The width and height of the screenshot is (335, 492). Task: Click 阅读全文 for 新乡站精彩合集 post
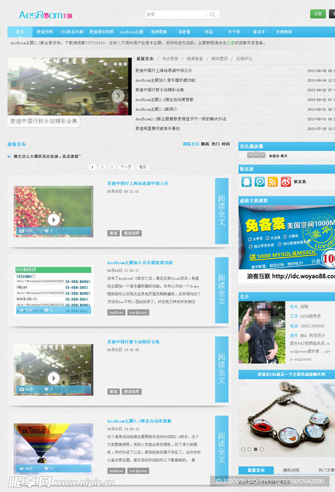tap(222, 369)
